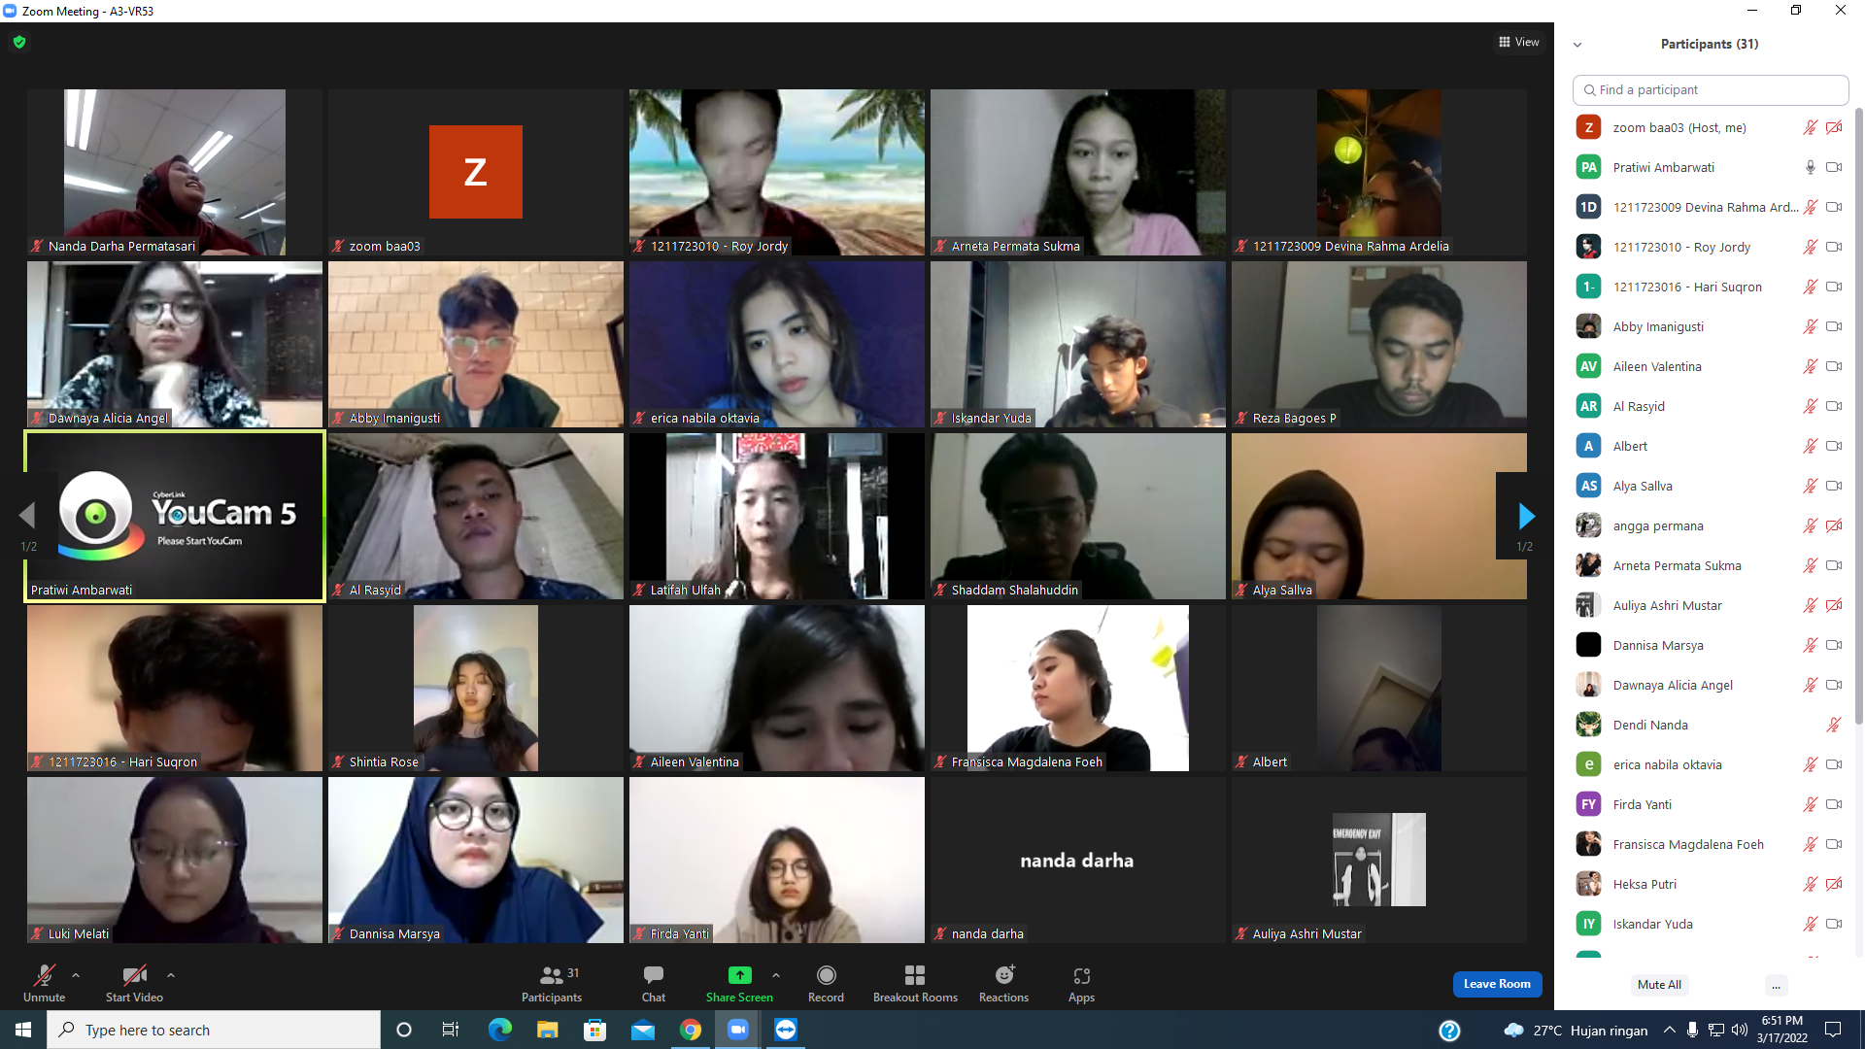Click the green encryption shield icon
The height and width of the screenshot is (1049, 1865).
[19, 42]
